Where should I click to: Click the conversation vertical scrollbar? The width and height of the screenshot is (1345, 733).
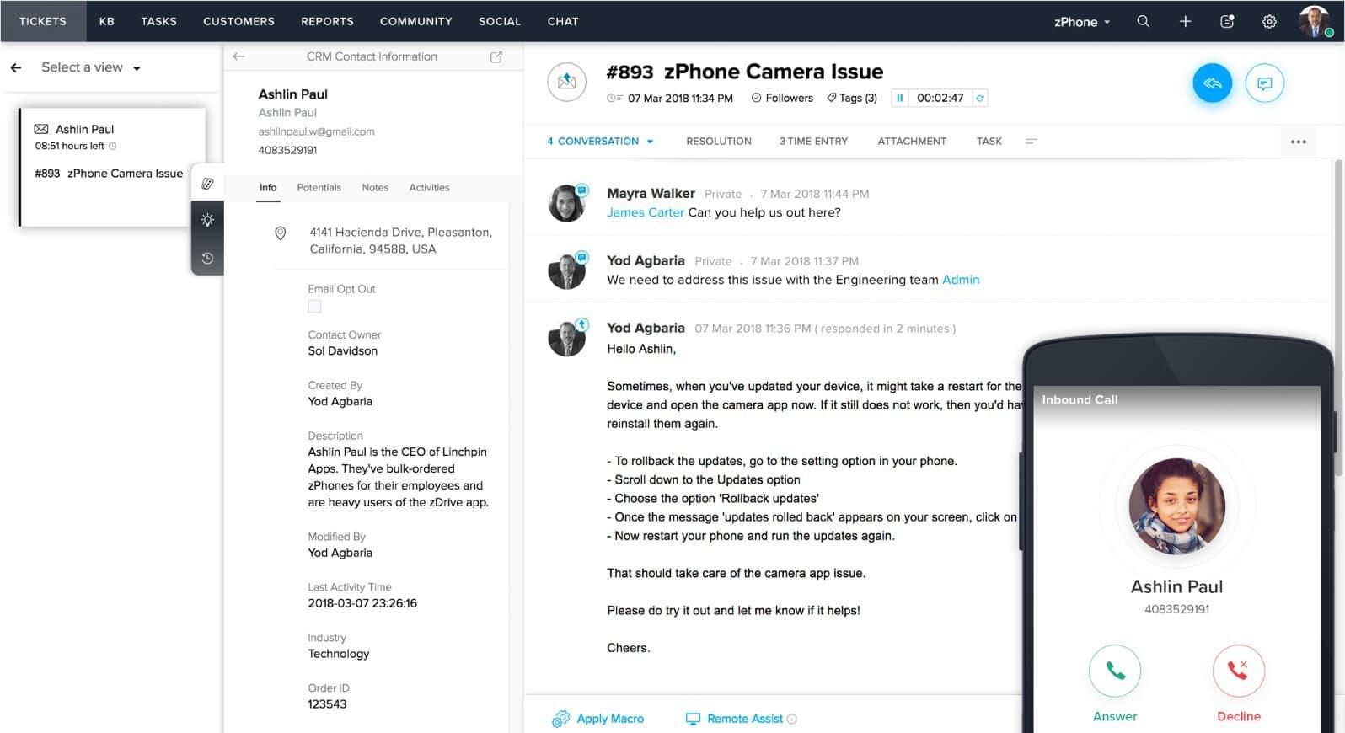[x=1337, y=320]
